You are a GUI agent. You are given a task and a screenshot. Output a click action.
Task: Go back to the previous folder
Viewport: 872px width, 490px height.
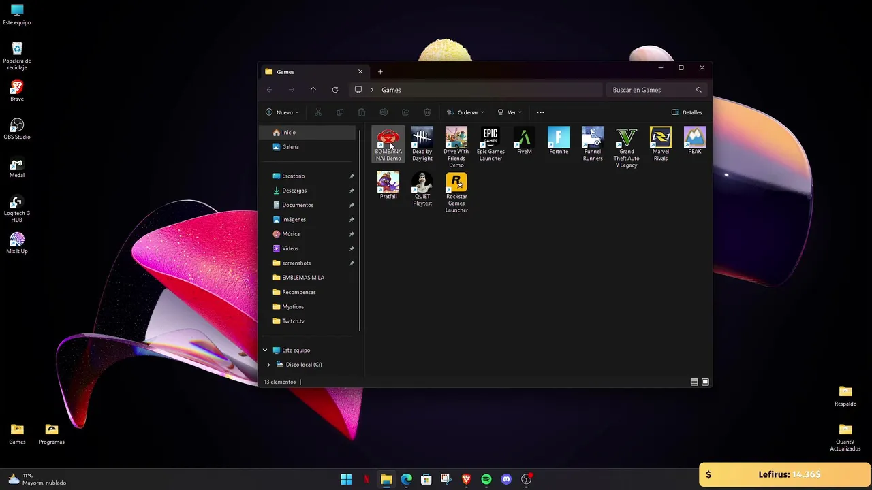(x=270, y=90)
